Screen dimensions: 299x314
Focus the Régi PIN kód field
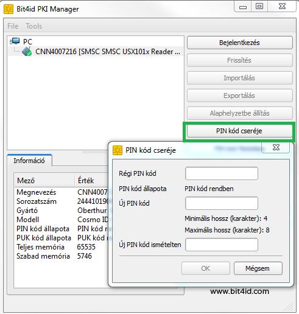click(222, 173)
